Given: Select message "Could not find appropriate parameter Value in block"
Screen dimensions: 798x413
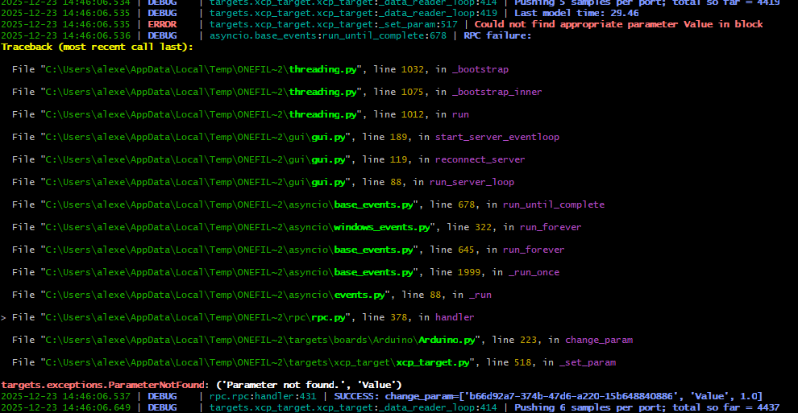Looking at the screenshot, I should [618, 24].
